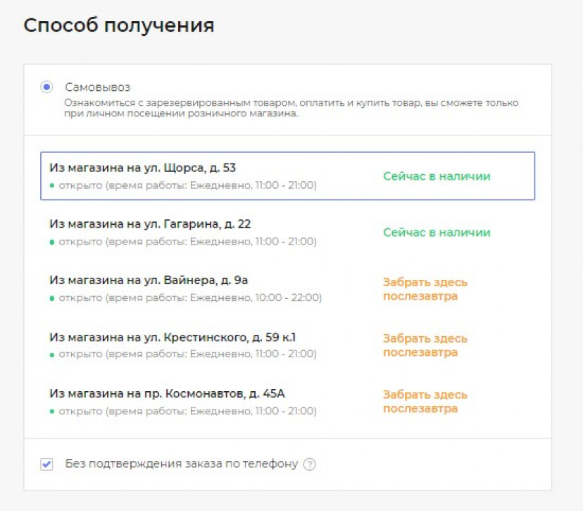The width and height of the screenshot is (583, 511).
Task: Click green open-status dot for Вайнера store
Action: [52, 298]
